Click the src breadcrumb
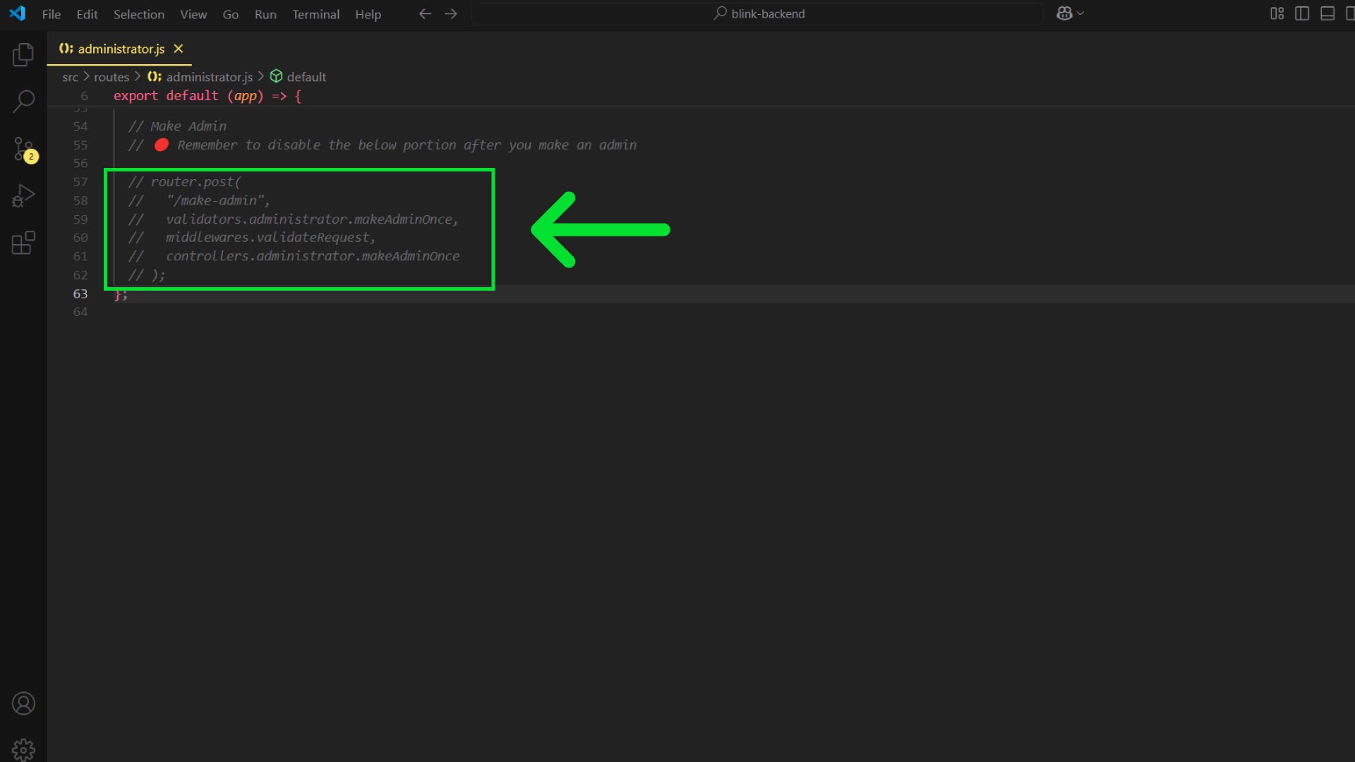Image resolution: width=1355 pixels, height=762 pixels. (x=70, y=77)
